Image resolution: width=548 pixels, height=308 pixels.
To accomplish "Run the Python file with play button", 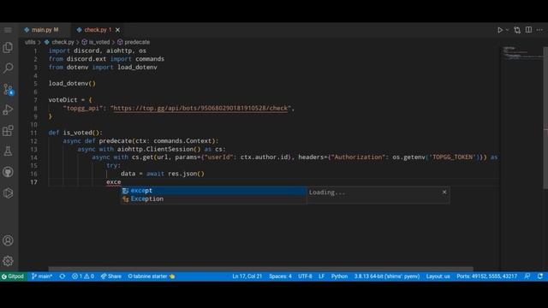I will point(500,30).
